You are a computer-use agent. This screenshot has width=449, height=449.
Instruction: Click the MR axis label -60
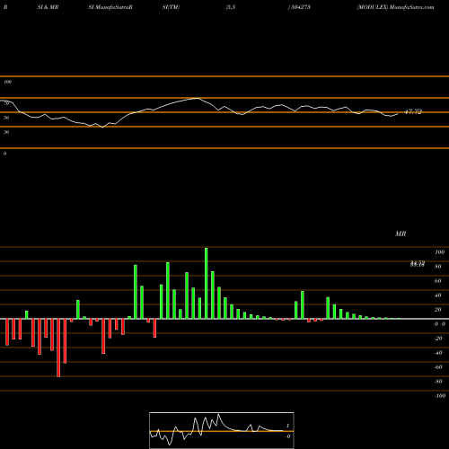tap(438, 367)
